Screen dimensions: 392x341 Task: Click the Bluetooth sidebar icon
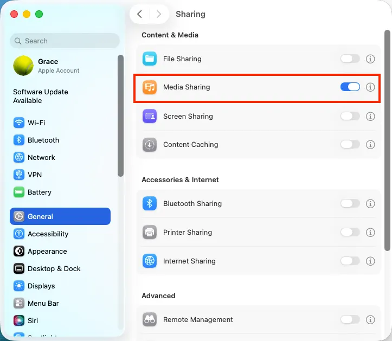tap(19, 140)
